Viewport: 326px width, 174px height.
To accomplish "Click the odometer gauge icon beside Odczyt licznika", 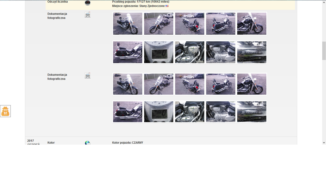I will click(x=87, y=3).
